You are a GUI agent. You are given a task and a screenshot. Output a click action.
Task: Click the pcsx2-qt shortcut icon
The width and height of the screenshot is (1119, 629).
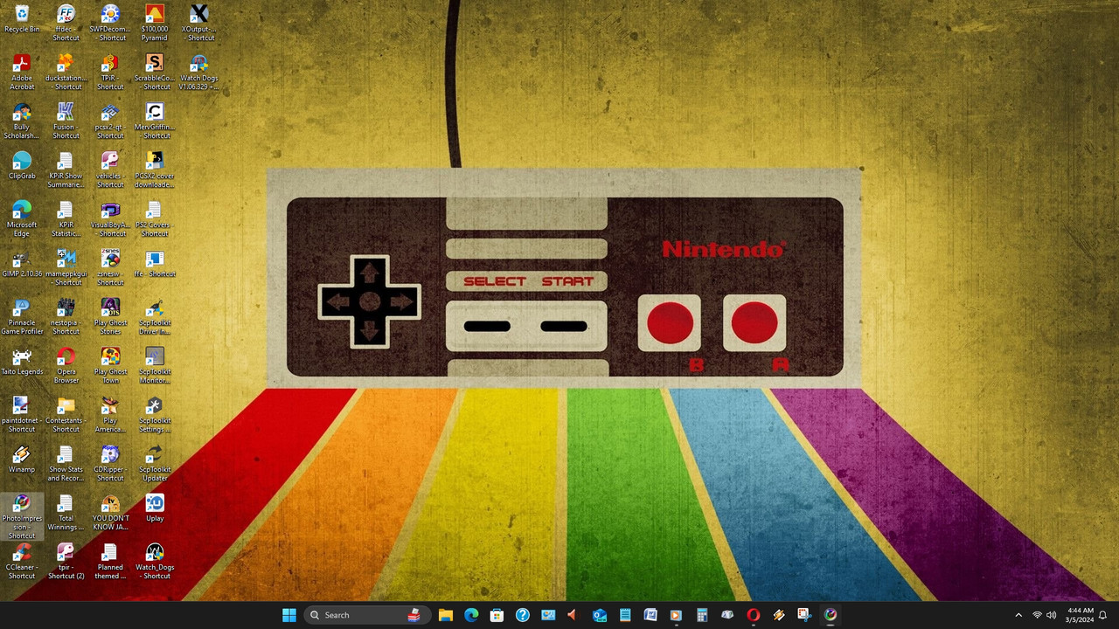pyautogui.click(x=110, y=121)
